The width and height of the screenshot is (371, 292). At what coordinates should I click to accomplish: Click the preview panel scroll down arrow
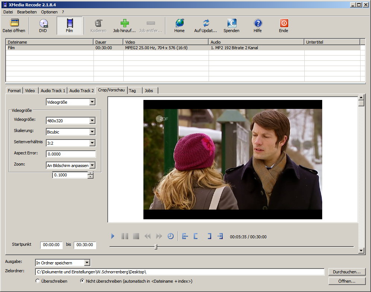click(x=361, y=251)
